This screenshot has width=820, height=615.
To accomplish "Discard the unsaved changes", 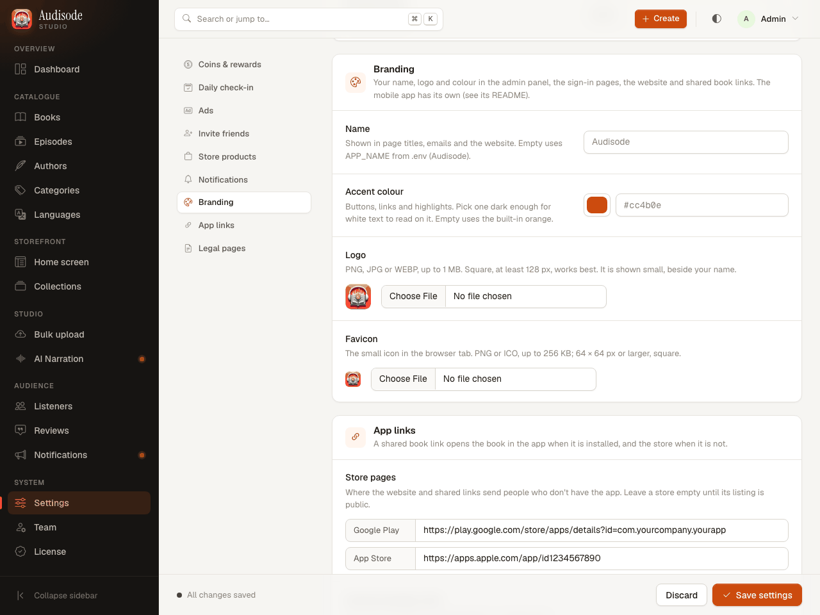I will [682, 595].
